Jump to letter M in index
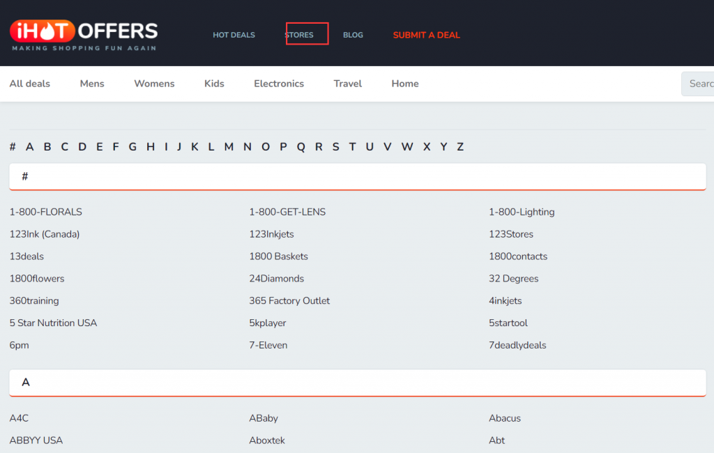 point(229,146)
